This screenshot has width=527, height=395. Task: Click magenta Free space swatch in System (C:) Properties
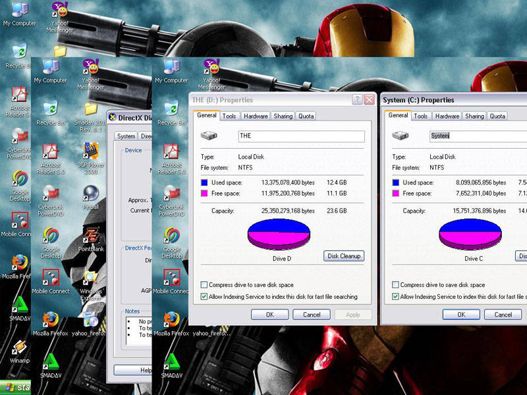point(396,193)
